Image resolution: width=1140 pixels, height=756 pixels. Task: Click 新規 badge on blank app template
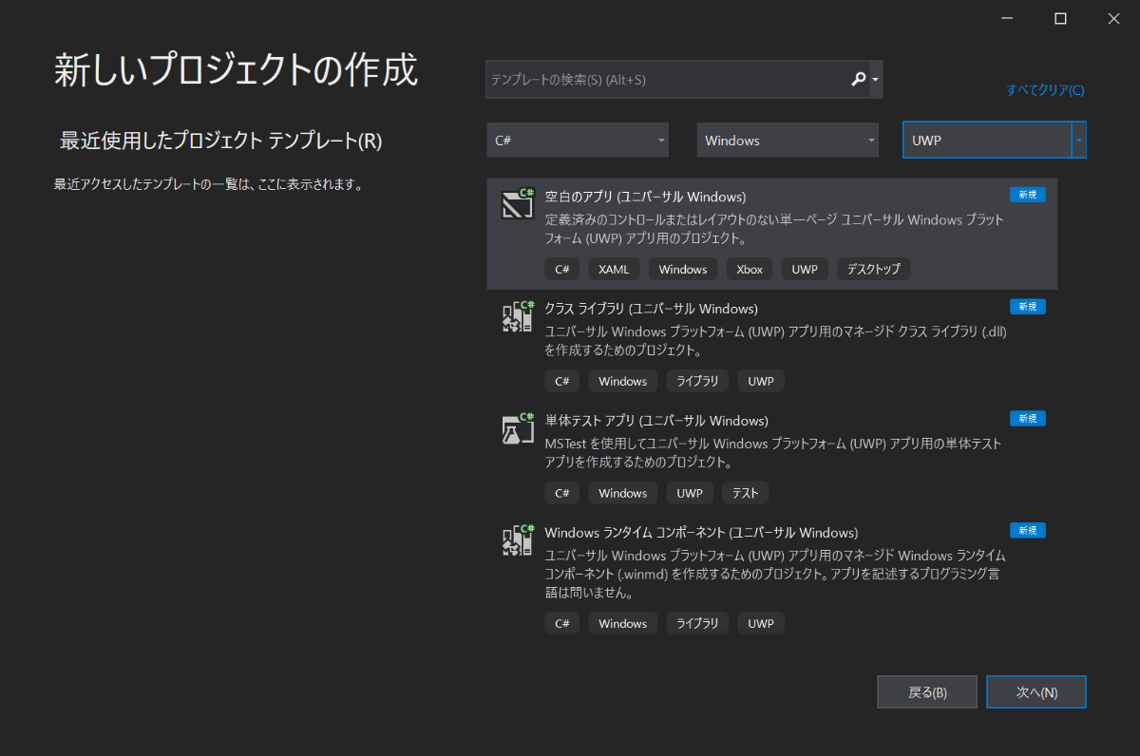[x=1028, y=195]
